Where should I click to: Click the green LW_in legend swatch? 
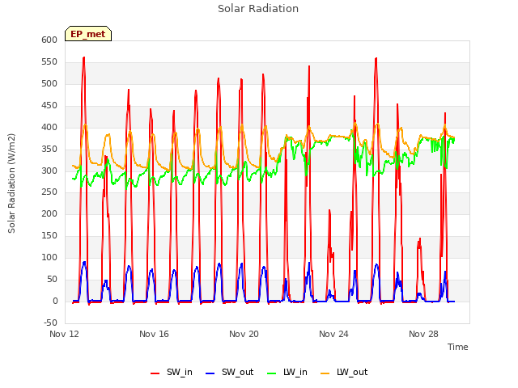[x=271, y=373]
